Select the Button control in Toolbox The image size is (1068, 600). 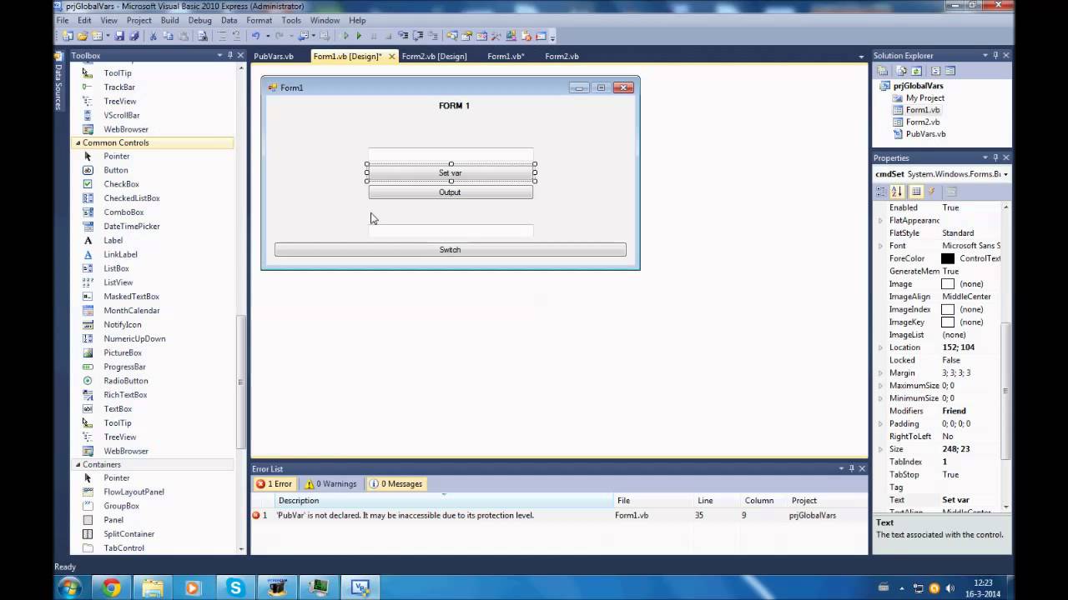pyautogui.click(x=116, y=170)
